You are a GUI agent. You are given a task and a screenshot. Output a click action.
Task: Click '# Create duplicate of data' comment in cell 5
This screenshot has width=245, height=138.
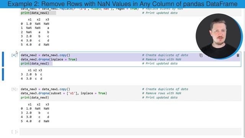click(165, 89)
